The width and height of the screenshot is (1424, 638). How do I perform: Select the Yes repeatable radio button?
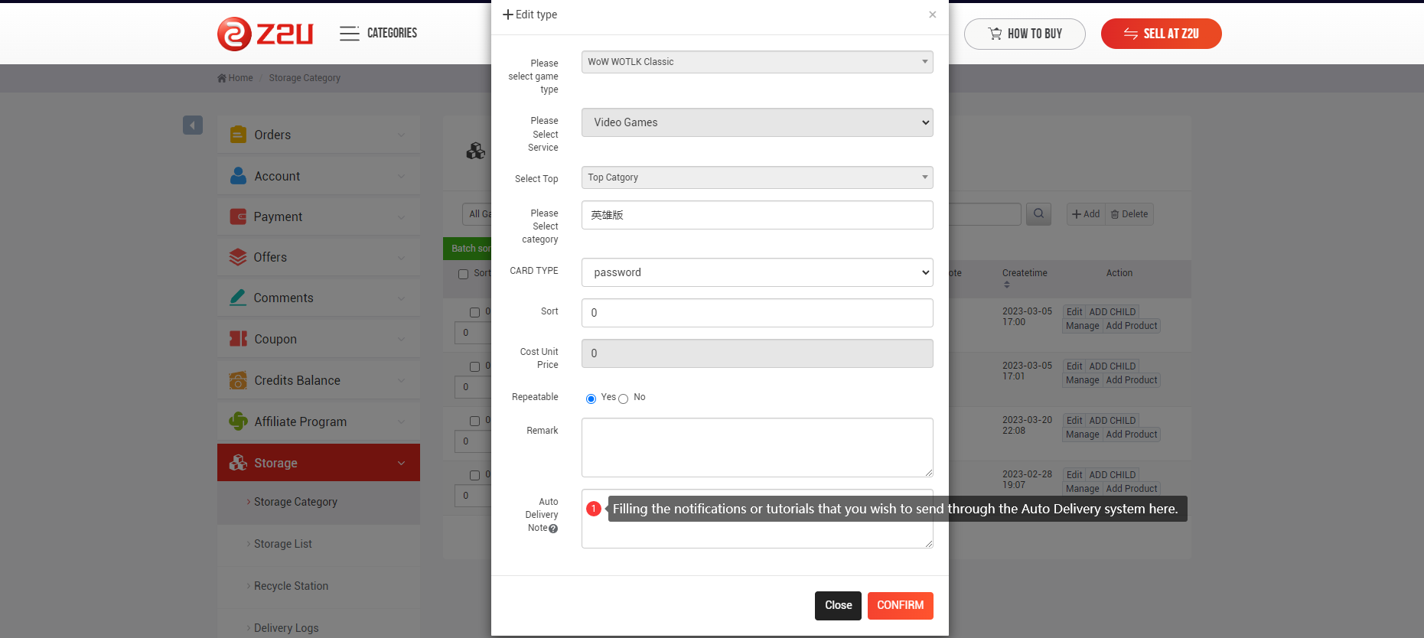point(591,399)
